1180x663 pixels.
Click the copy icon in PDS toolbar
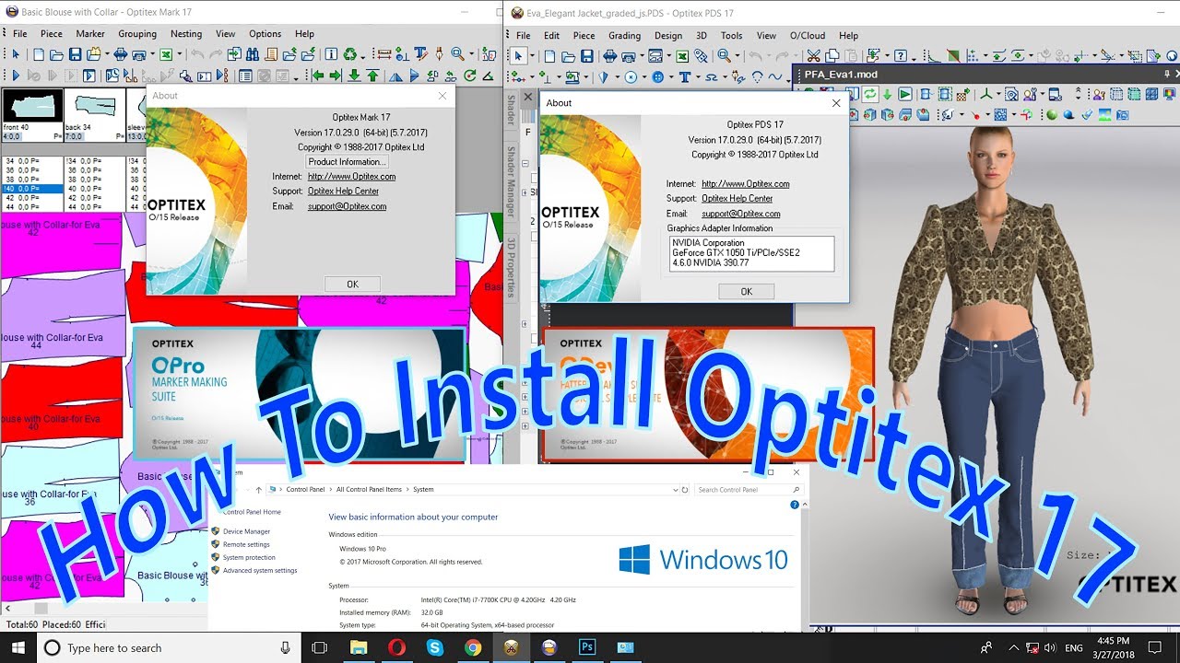pos(833,55)
